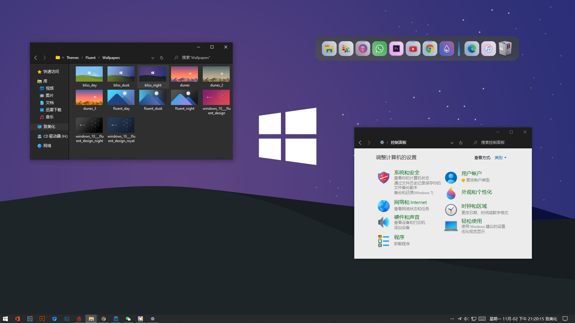This screenshot has height=323, width=575.
Task: Select the bliss_dusk wallpaper file
Action: pyautogui.click(x=121, y=77)
